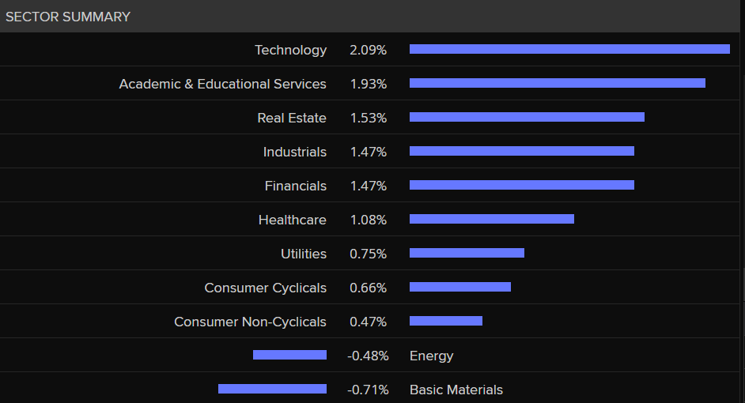The image size is (745, 403).
Task: Select the Consumer Cyclicals sector
Action: click(265, 288)
